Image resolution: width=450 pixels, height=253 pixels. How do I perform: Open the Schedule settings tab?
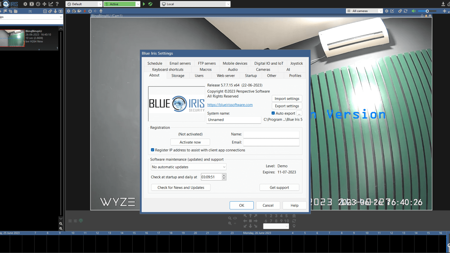(x=155, y=63)
